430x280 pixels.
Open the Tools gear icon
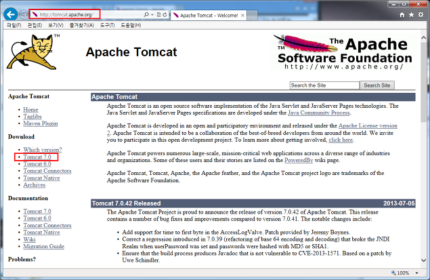pos(421,14)
